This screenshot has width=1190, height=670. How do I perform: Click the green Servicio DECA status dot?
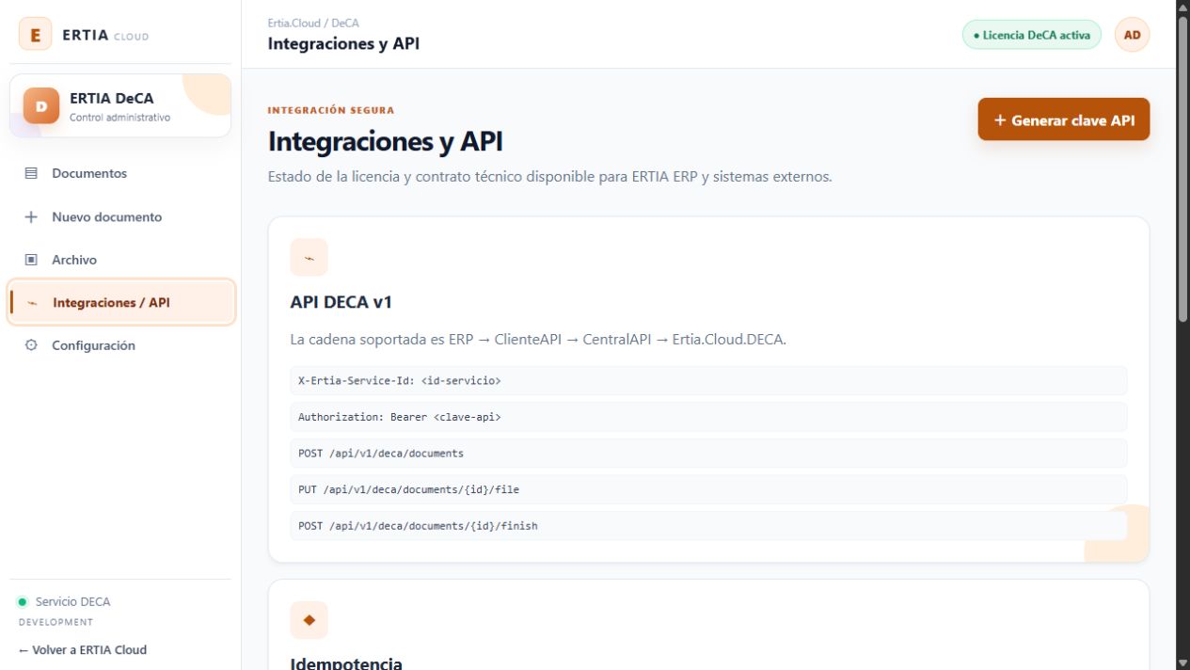coord(23,602)
